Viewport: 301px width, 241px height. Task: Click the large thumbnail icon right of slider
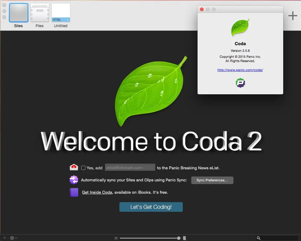[185, 238]
